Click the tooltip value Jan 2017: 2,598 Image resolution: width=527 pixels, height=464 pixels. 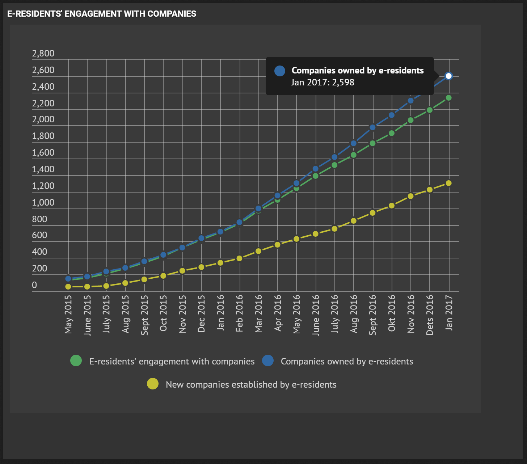pyautogui.click(x=323, y=82)
